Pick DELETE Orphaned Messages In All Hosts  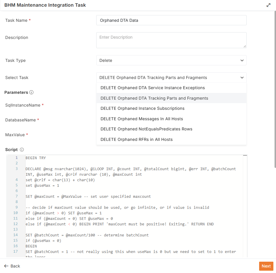click(171, 119)
